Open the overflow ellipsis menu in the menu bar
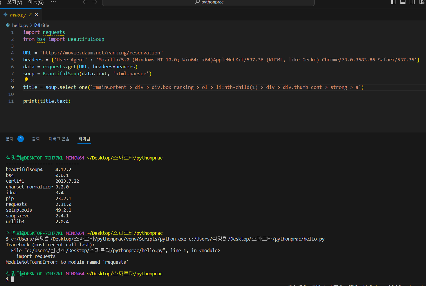 pyautogui.click(x=53, y=2)
